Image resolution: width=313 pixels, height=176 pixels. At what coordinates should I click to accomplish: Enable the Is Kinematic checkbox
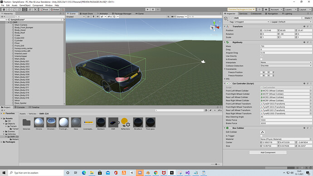pyautogui.click(x=261, y=59)
